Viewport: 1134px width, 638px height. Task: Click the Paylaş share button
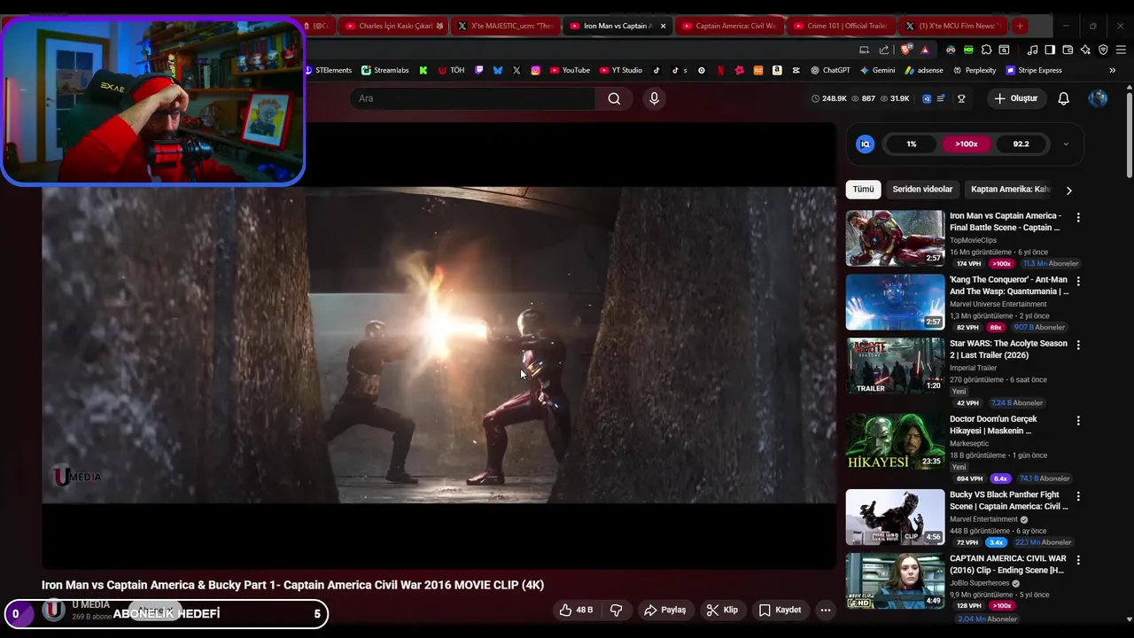(x=664, y=610)
